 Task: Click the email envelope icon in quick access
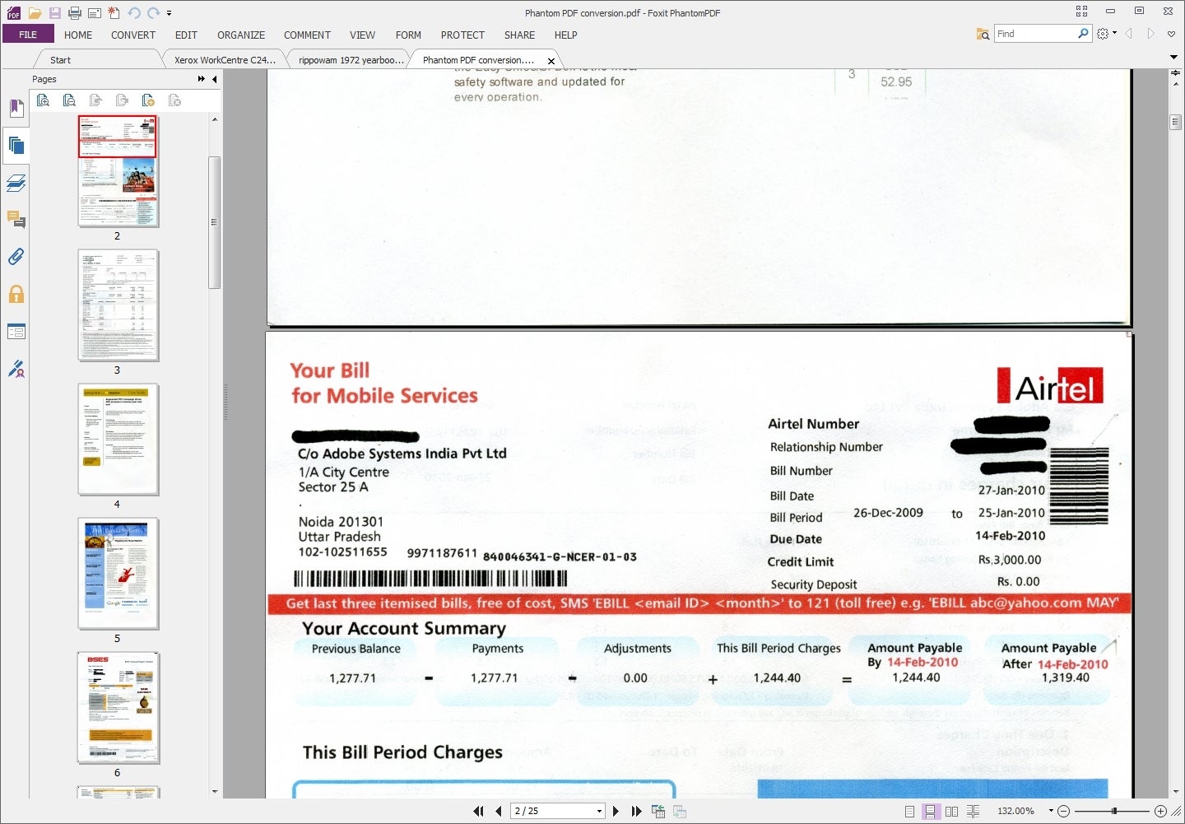(95, 13)
